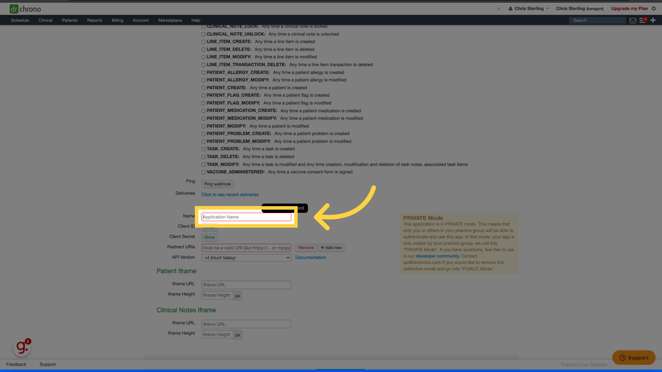Image resolution: width=662 pixels, height=372 pixels.
Task: Open the API Documentation link
Action: tap(311, 257)
